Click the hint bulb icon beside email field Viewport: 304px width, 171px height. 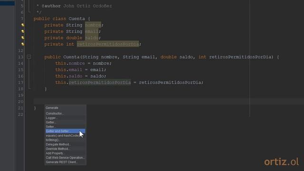[x=23, y=31]
